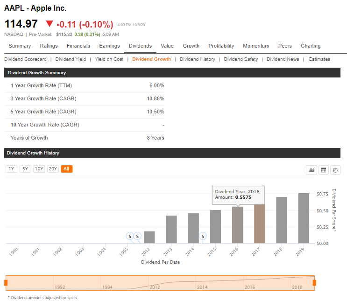Click the 8 Years growth value
347x301 pixels.
156,138
